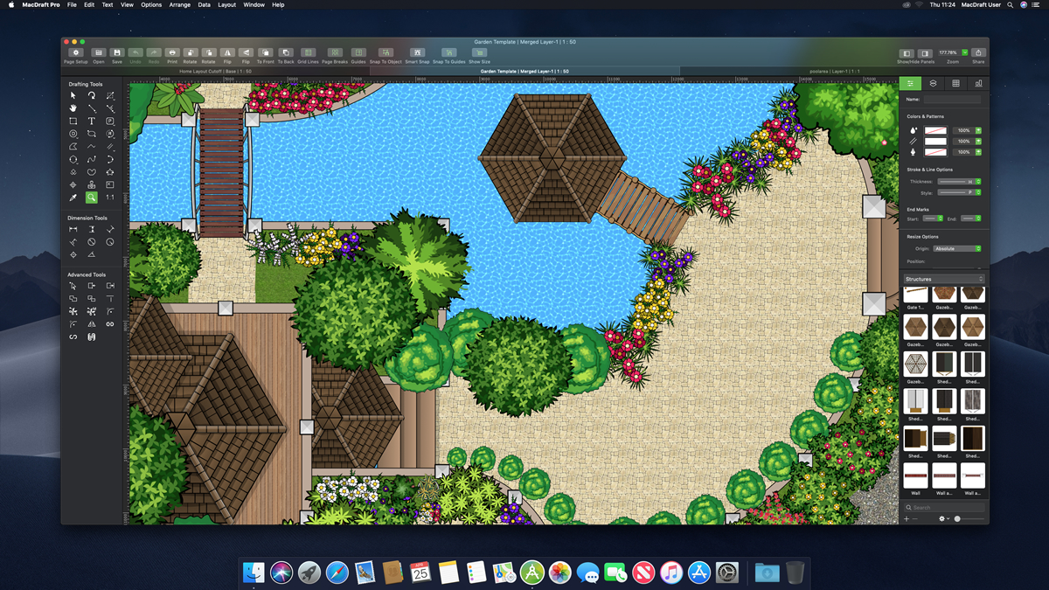Pick the hand pan tool
Screen dimensions: 1049x590
73,108
